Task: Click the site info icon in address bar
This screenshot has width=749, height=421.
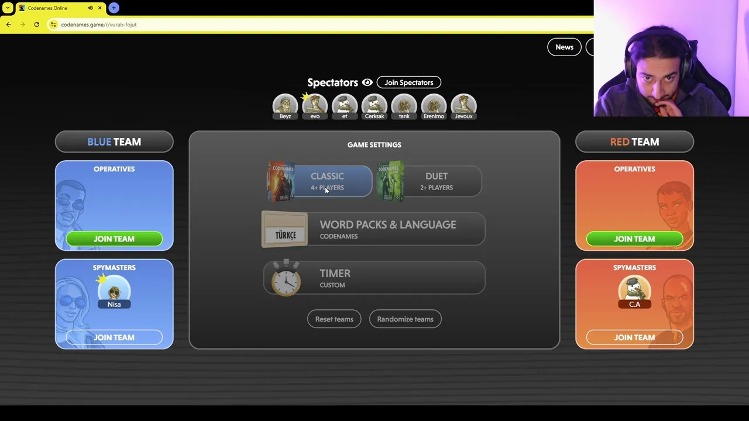Action: tap(53, 25)
